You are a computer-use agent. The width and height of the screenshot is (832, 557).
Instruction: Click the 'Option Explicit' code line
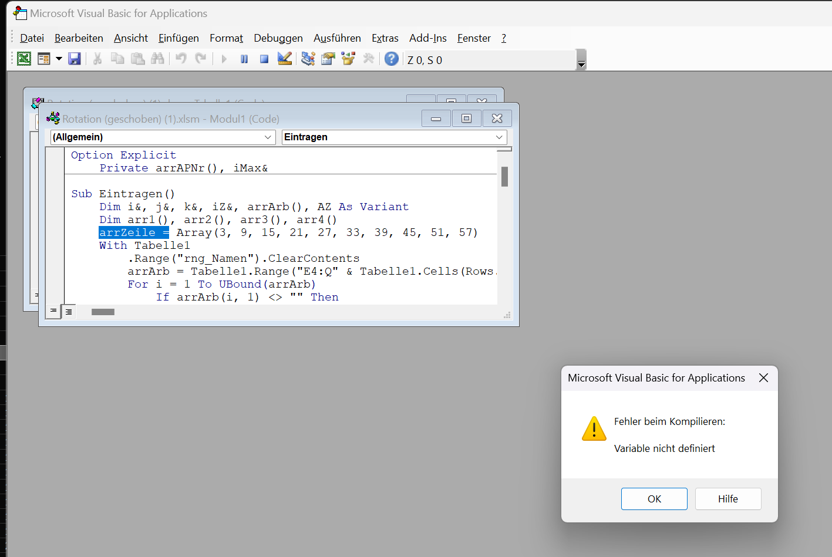click(x=123, y=155)
